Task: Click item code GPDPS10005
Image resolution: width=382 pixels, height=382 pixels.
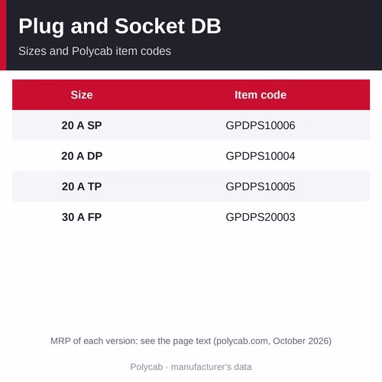Action: pyautogui.click(x=261, y=186)
